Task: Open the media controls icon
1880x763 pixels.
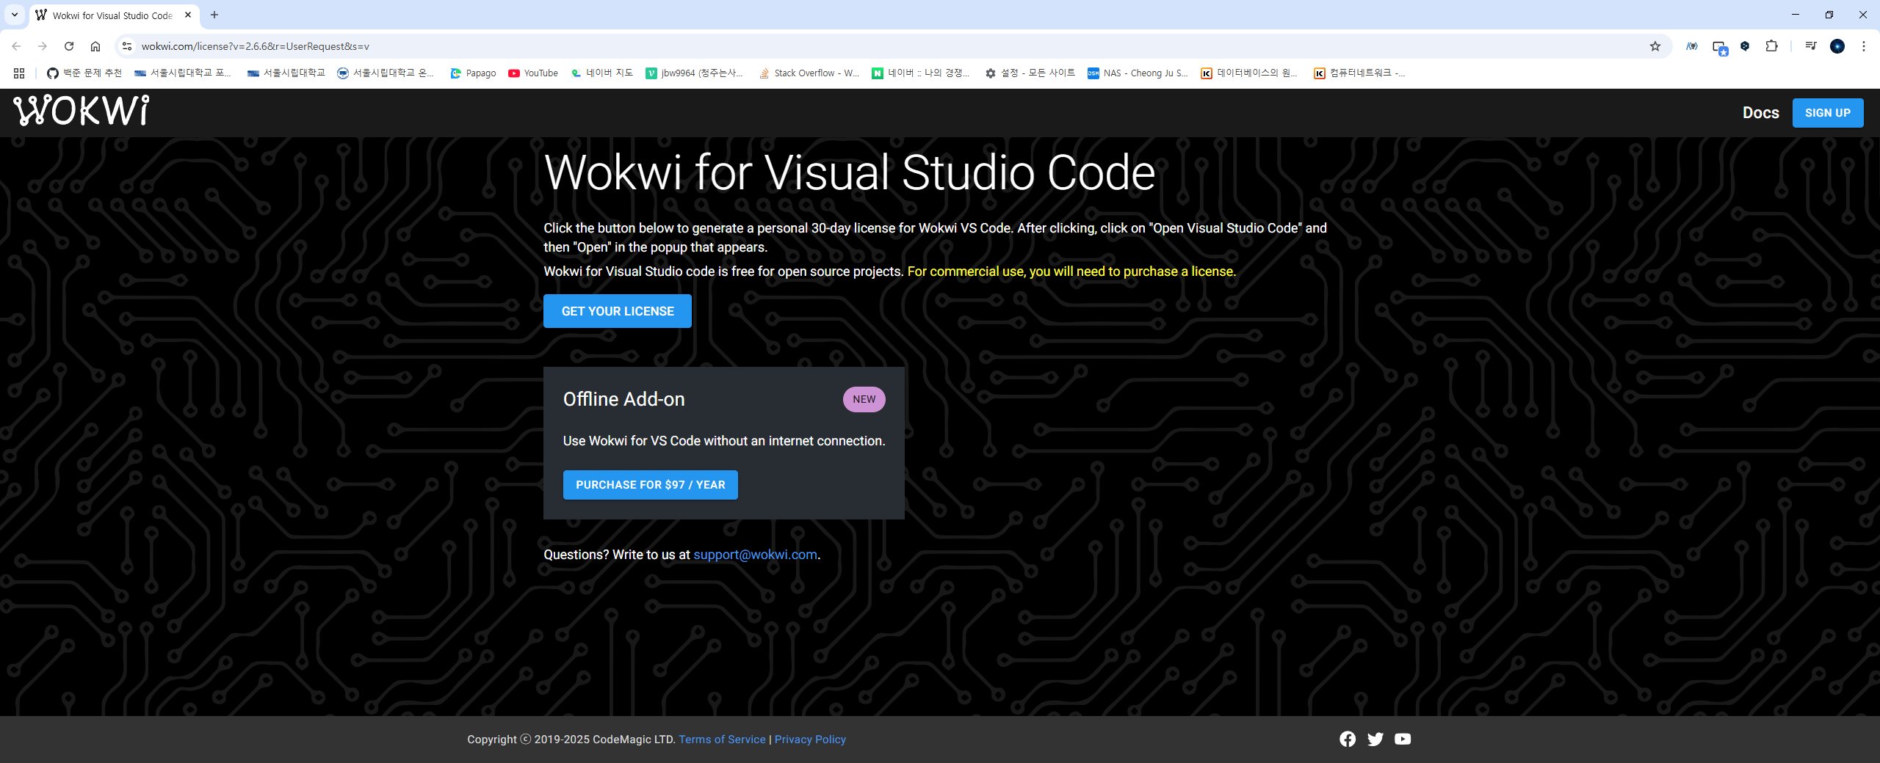Action: tap(1811, 46)
